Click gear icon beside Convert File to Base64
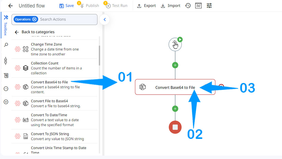Viewport: 282px width, 159px height. 17,103
